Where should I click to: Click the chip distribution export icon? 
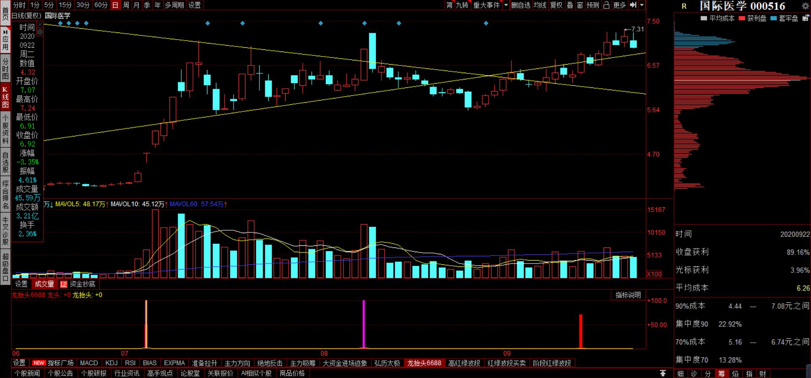[x=806, y=18]
